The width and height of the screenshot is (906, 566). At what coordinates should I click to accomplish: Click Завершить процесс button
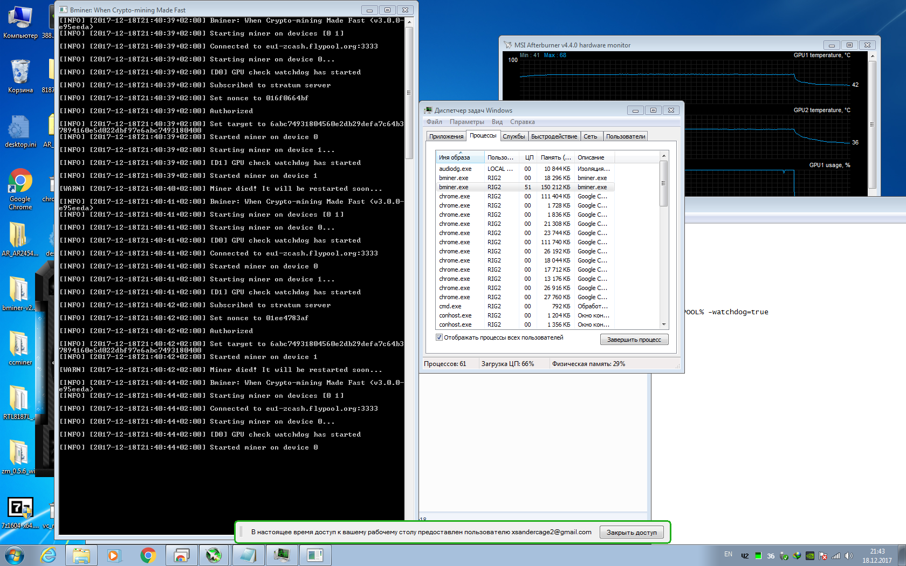634,340
